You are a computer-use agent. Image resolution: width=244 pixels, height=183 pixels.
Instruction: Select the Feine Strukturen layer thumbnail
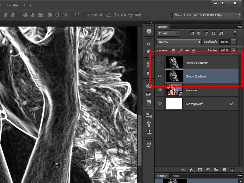[174, 62]
